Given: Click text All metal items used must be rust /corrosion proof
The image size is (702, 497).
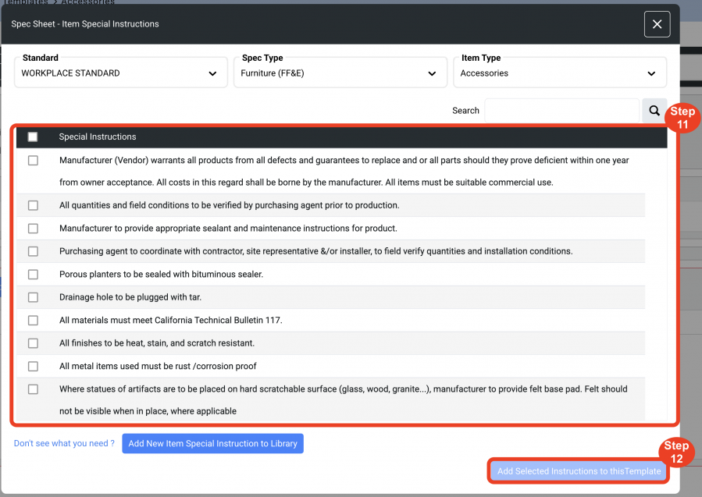Looking at the screenshot, I should click(x=158, y=367).
